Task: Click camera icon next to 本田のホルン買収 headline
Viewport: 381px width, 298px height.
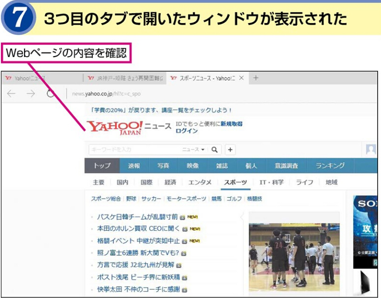Action: pyautogui.click(x=185, y=229)
